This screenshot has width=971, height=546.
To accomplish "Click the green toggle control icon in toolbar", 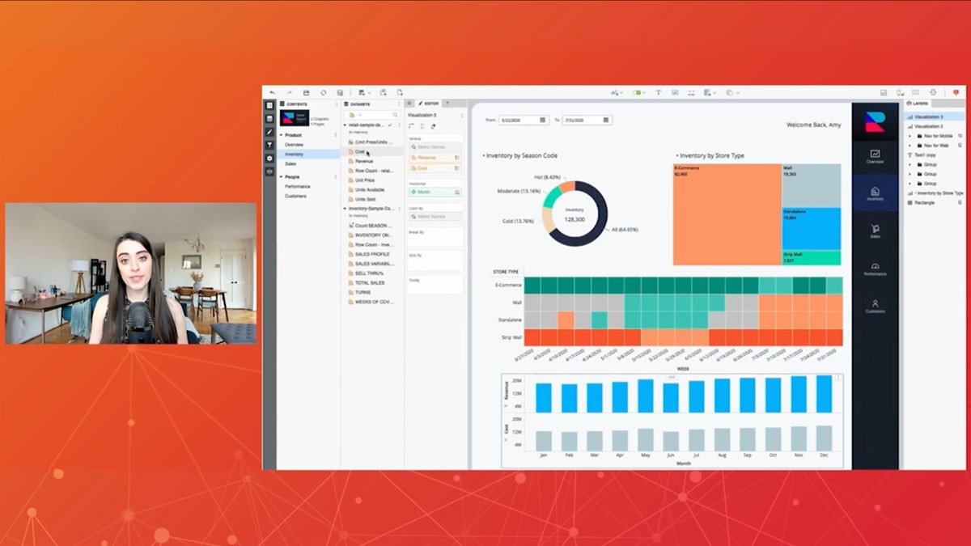I will [638, 93].
